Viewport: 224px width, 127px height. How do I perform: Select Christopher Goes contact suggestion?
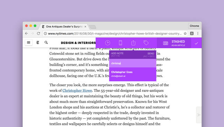click(133, 74)
